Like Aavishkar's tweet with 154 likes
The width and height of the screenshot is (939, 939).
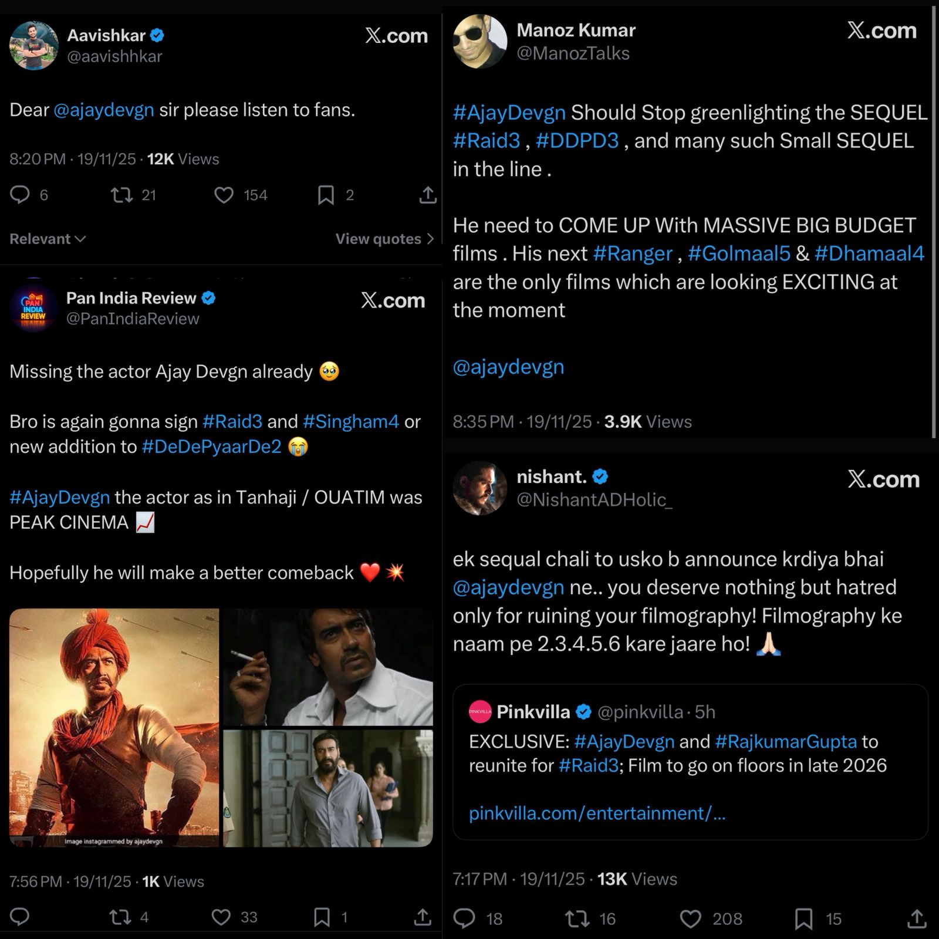coord(224,195)
